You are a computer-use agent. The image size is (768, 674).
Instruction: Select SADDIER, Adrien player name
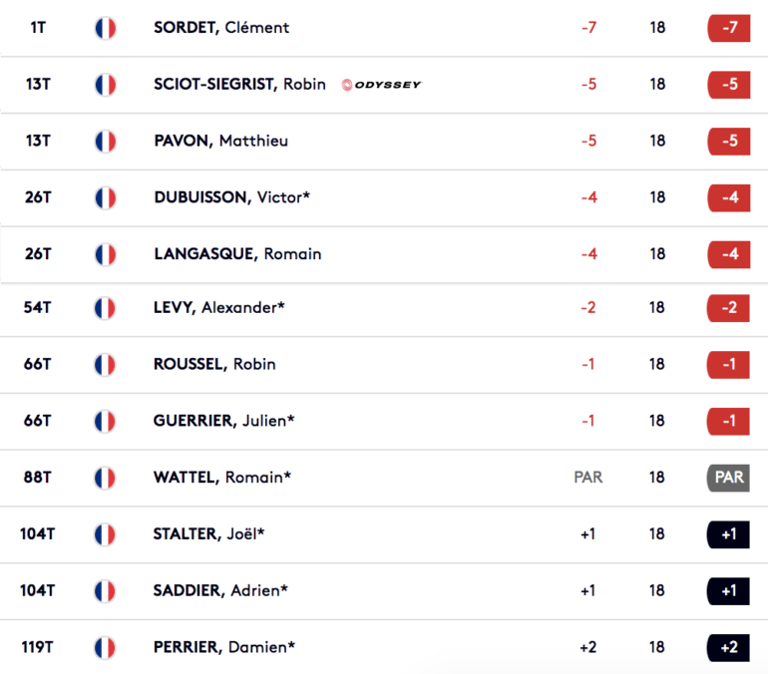(220, 591)
